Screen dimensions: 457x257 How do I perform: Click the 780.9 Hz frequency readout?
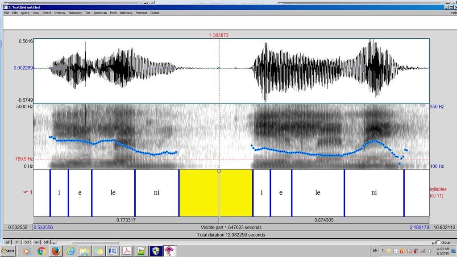point(24,159)
